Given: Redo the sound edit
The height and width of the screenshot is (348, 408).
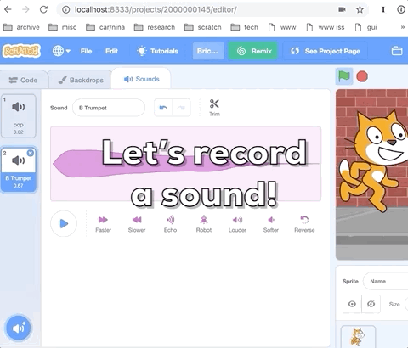Looking at the screenshot, I should tap(181, 108).
